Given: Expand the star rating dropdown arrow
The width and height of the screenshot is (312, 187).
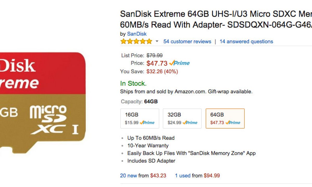Looking at the screenshot, I should click(x=157, y=42).
